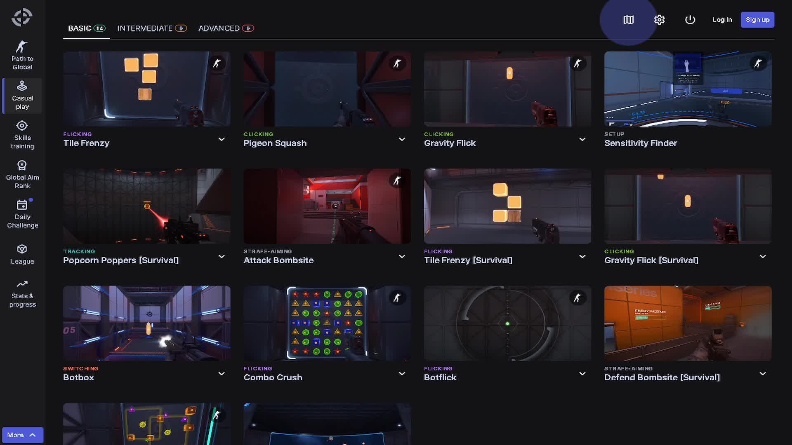Open the Daily Challenge section

coord(22,214)
